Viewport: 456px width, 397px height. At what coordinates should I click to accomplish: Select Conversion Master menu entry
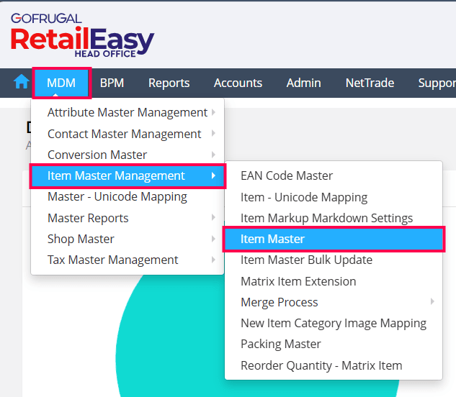coord(128,155)
